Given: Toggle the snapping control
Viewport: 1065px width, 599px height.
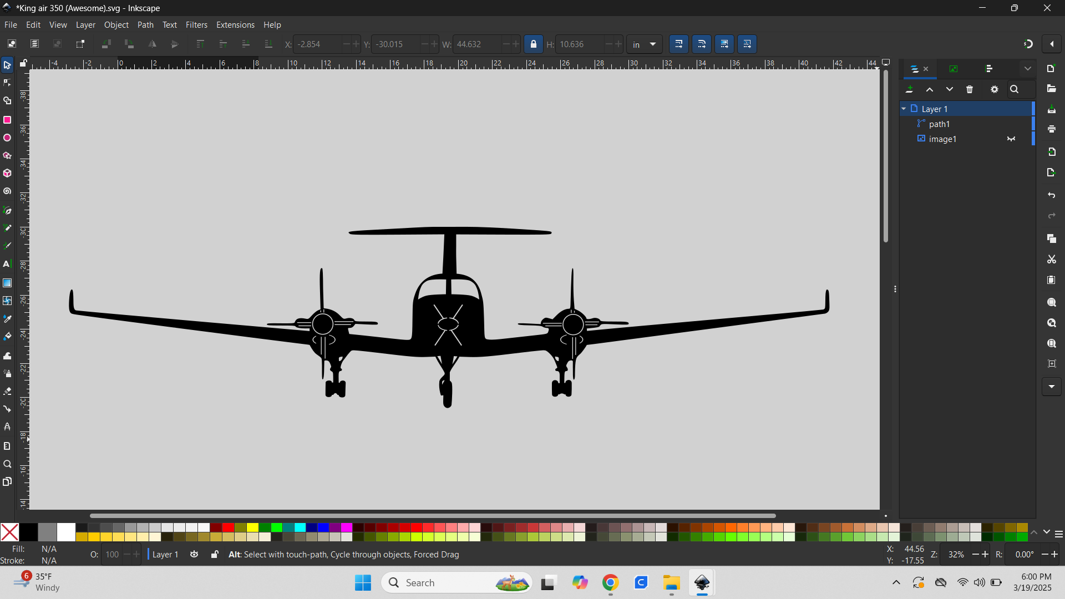Looking at the screenshot, I should [x=1028, y=44].
